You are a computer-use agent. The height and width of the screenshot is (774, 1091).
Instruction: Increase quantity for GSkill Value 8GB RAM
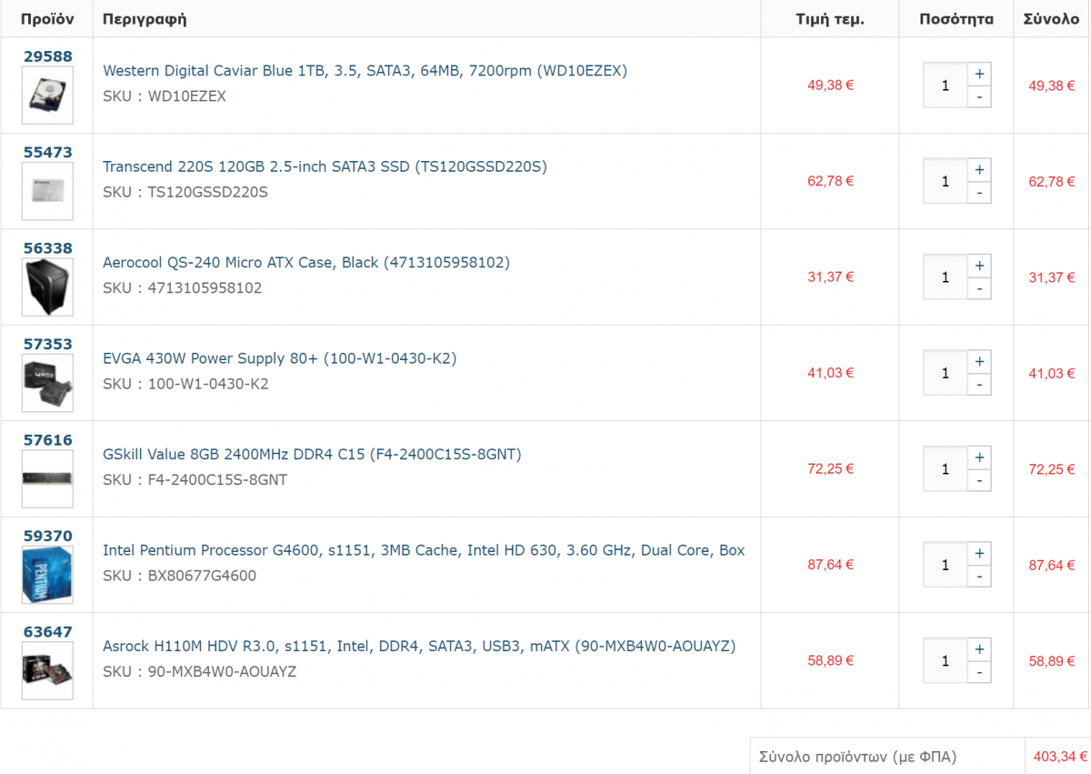tap(979, 457)
